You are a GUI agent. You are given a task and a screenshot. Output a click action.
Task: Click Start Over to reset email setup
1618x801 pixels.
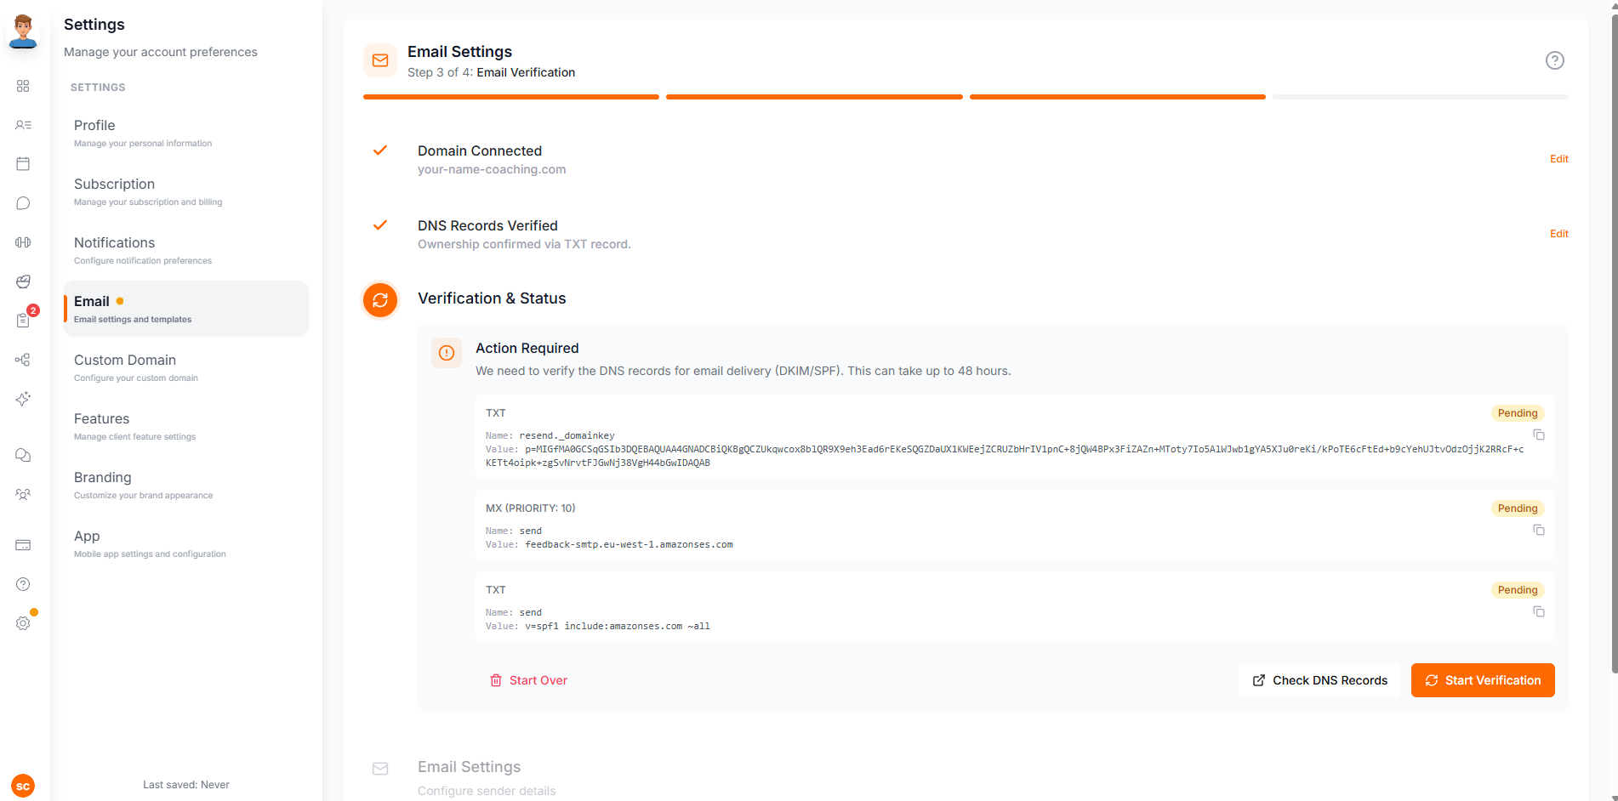(x=528, y=680)
